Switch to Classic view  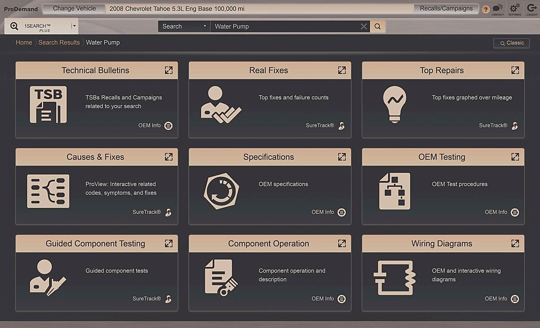(x=511, y=43)
